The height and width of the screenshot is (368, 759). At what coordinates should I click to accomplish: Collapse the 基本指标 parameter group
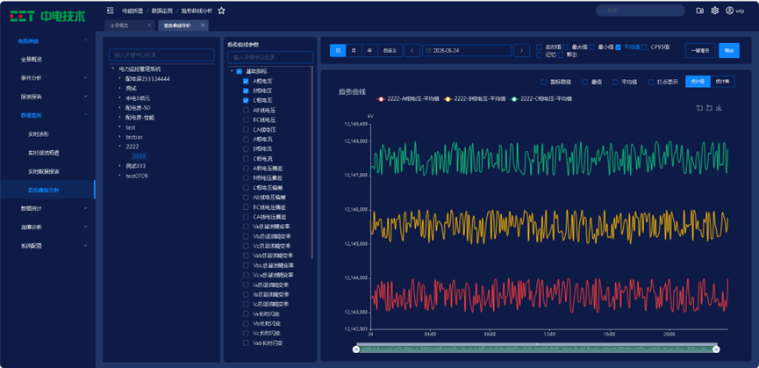232,71
